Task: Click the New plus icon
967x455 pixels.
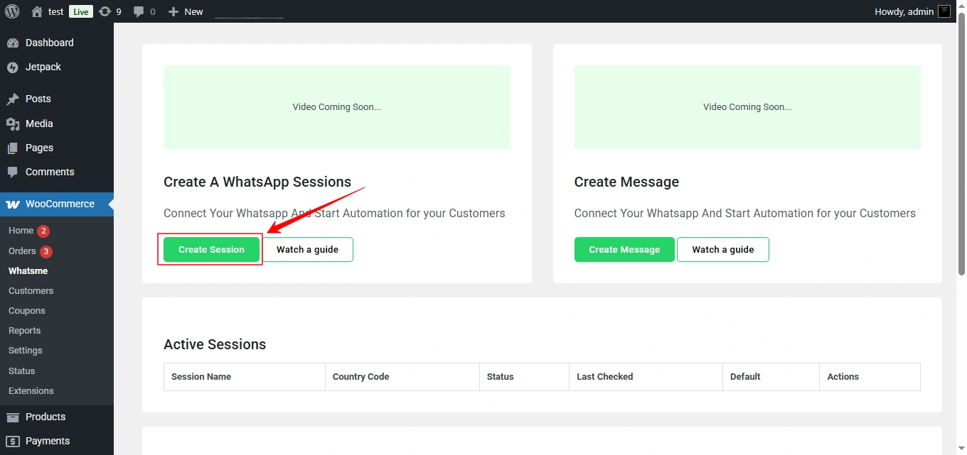Action: pyautogui.click(x=173, y=11)
